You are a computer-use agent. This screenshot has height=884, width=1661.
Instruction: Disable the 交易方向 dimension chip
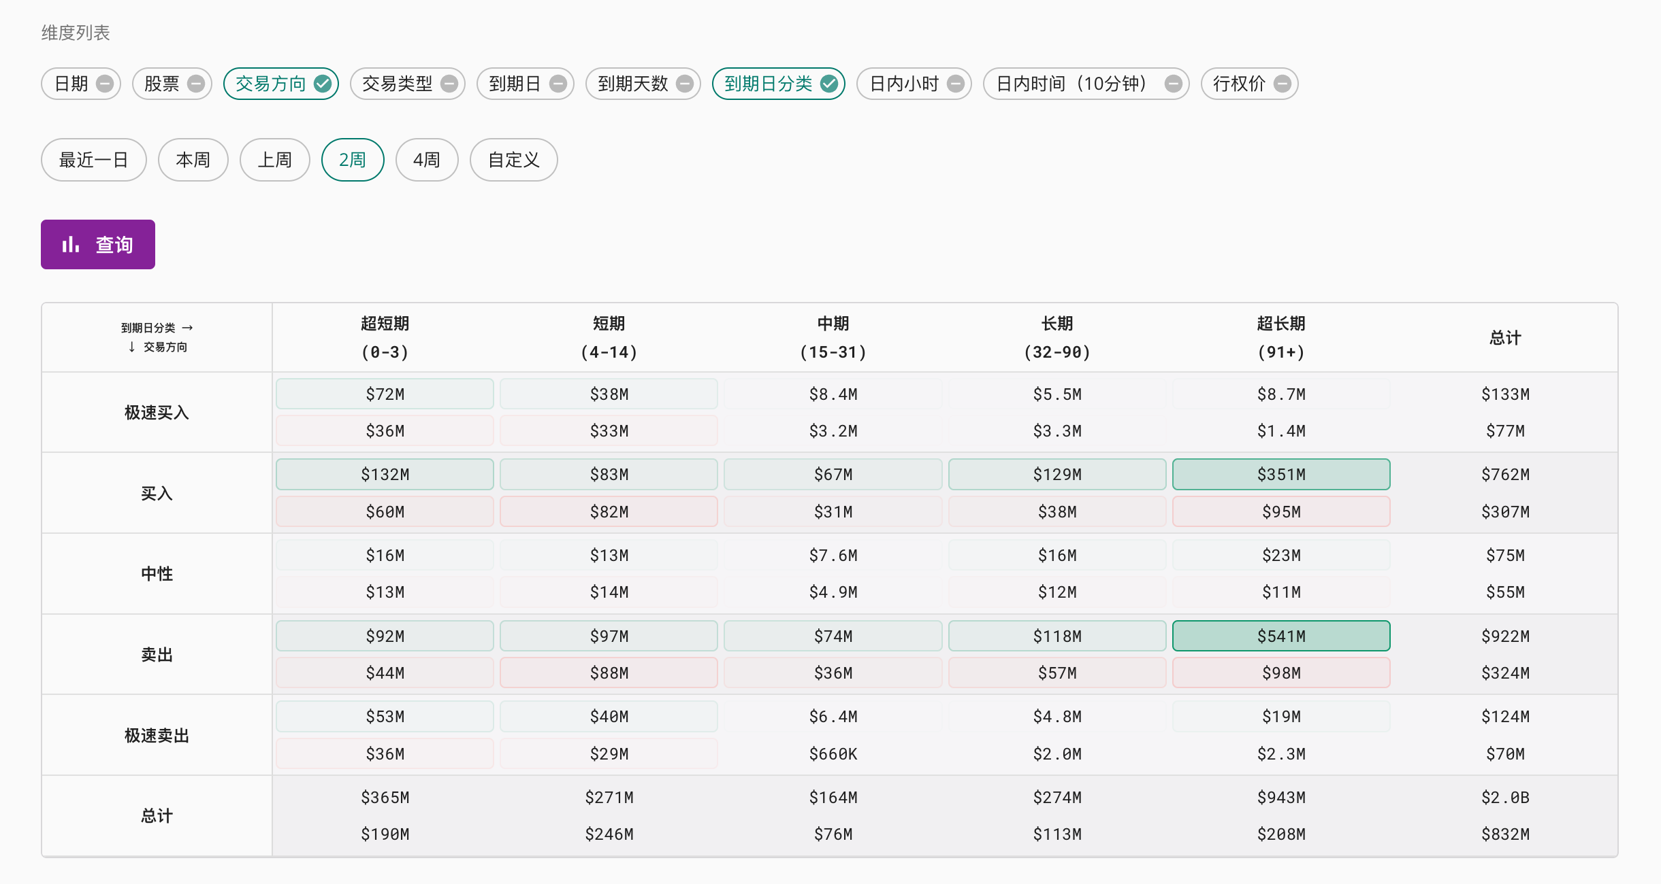[x=281, y=84]
